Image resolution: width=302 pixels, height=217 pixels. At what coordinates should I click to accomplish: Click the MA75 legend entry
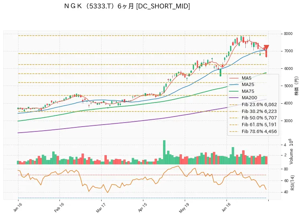click(242, 91)
